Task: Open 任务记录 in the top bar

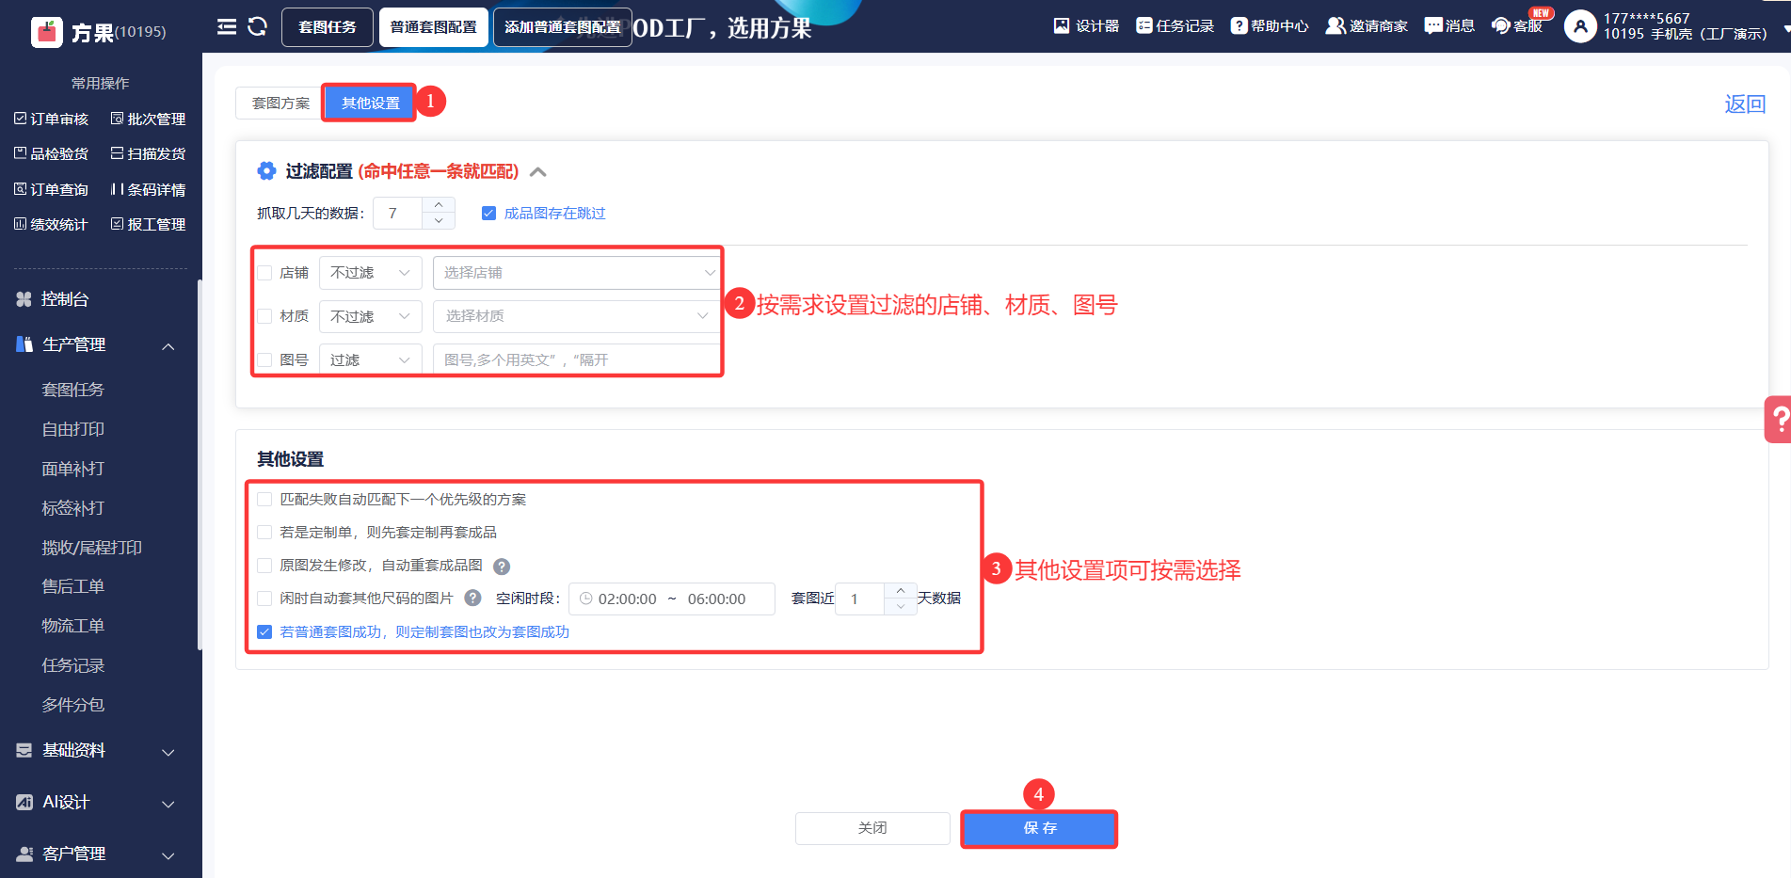Action: [1175, 25]
